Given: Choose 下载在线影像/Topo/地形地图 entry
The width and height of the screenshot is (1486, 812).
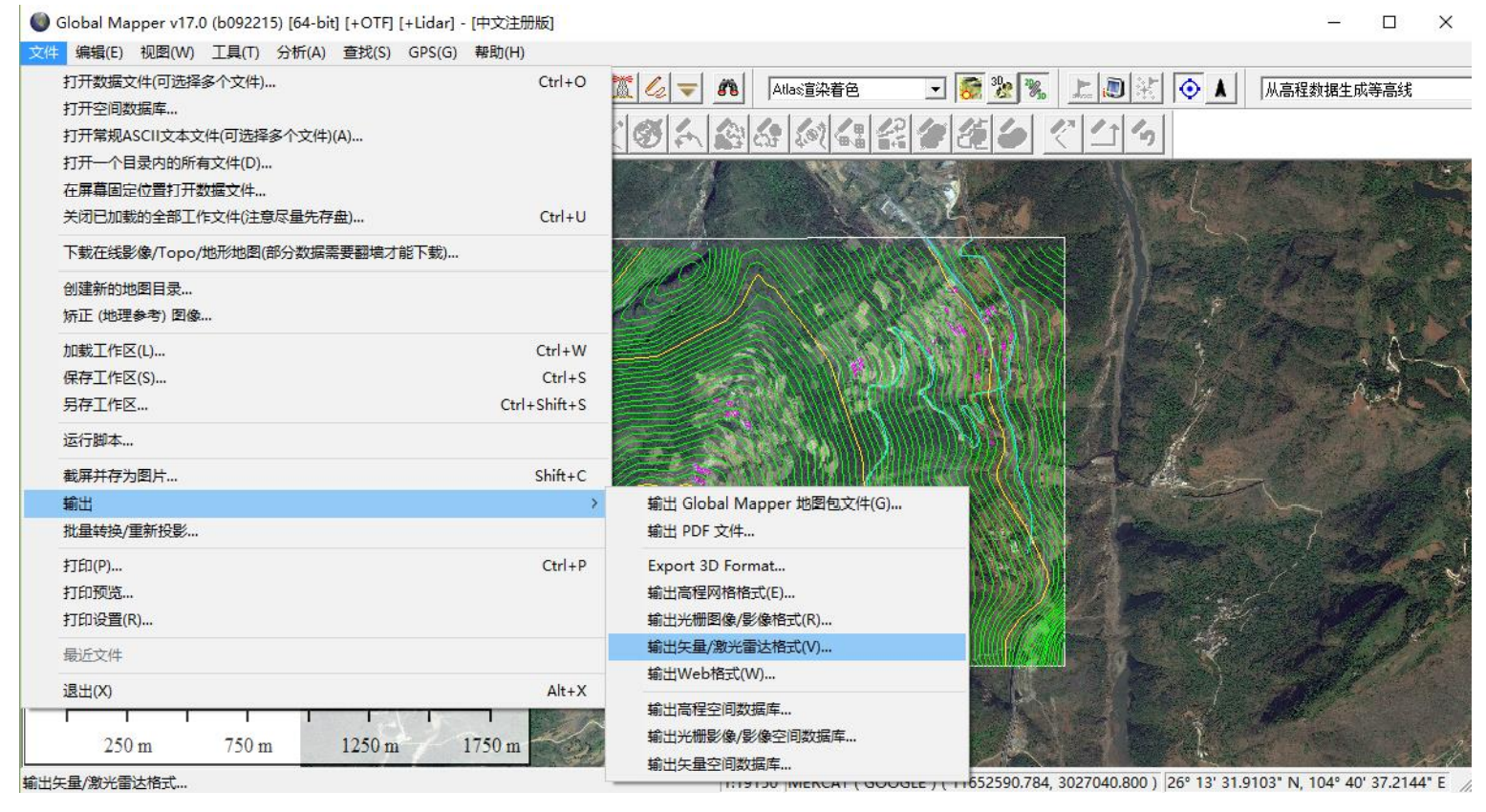Looking at the screenshot, I should tap(315, 253).
